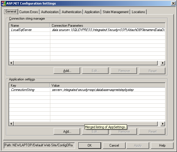
Task: Click Add in Application settings
Action: pos(67,132)
